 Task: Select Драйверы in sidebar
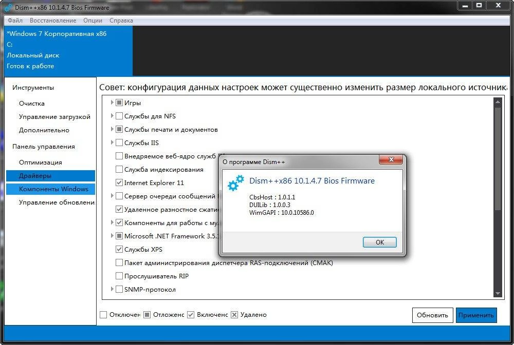tap(50, 176)
